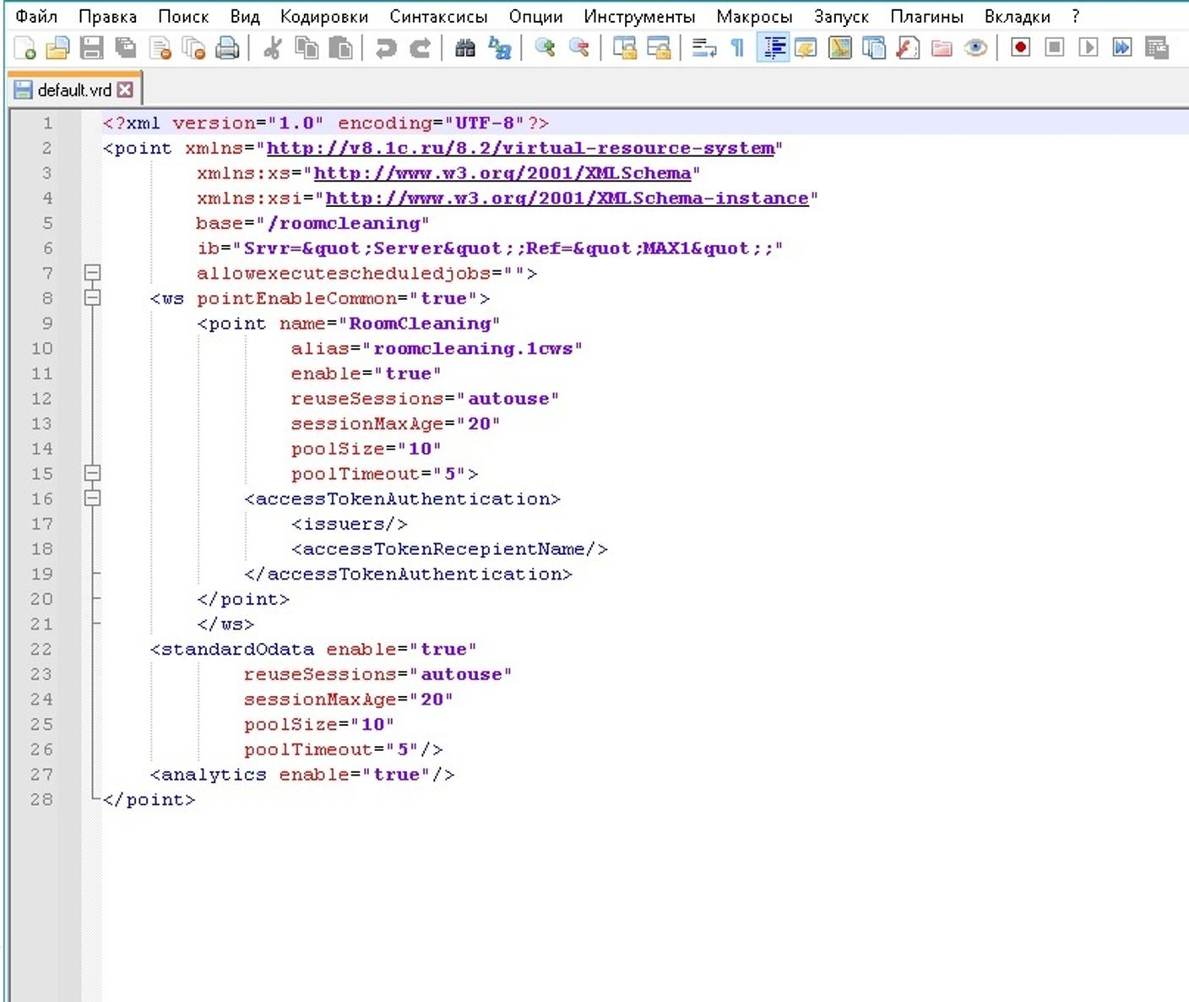
Task: Click the Undo arrow icon
Action: 386,48
